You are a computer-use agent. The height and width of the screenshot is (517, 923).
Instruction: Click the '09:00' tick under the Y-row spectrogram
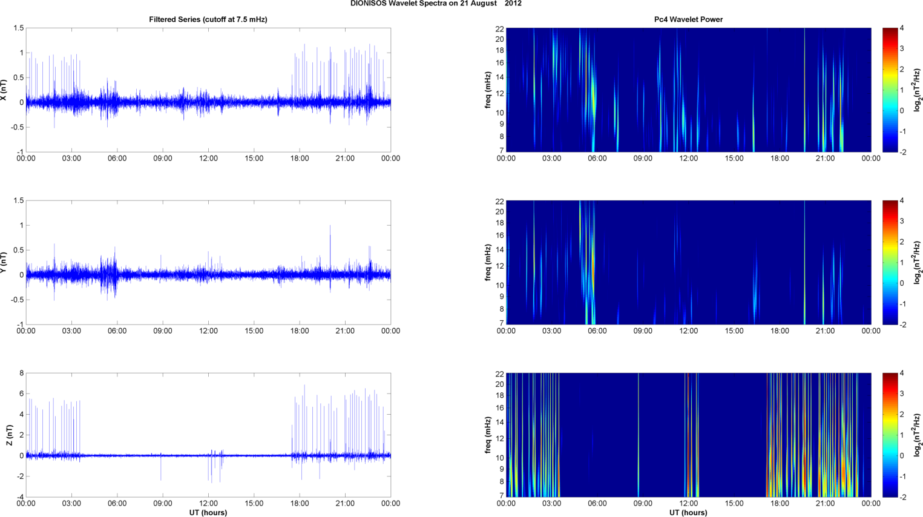click(x=643, y=331)
